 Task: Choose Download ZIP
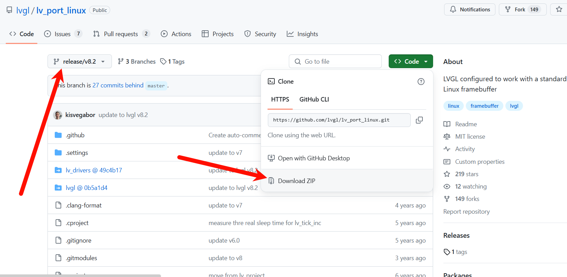click(347, 181)
